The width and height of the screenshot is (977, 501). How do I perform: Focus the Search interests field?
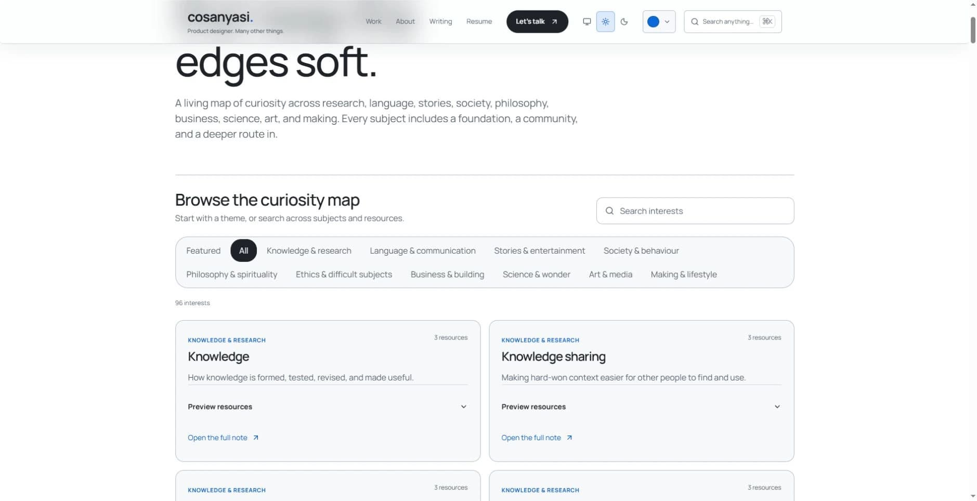pos(695,211)
